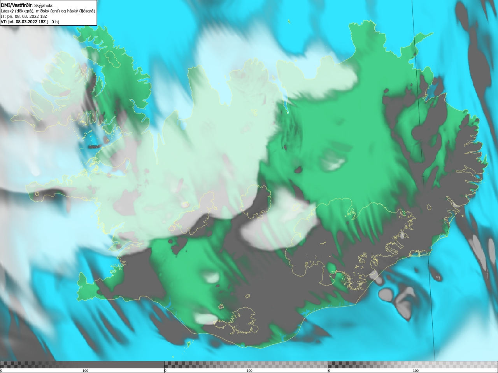
Task: Click the '100' label under the high-cloud scale
Action: coord(416,371)
